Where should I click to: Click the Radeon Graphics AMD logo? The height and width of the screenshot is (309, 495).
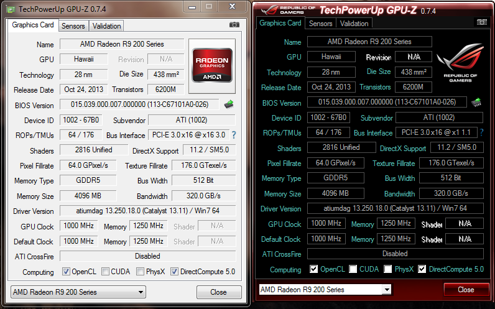click(212, 65)
